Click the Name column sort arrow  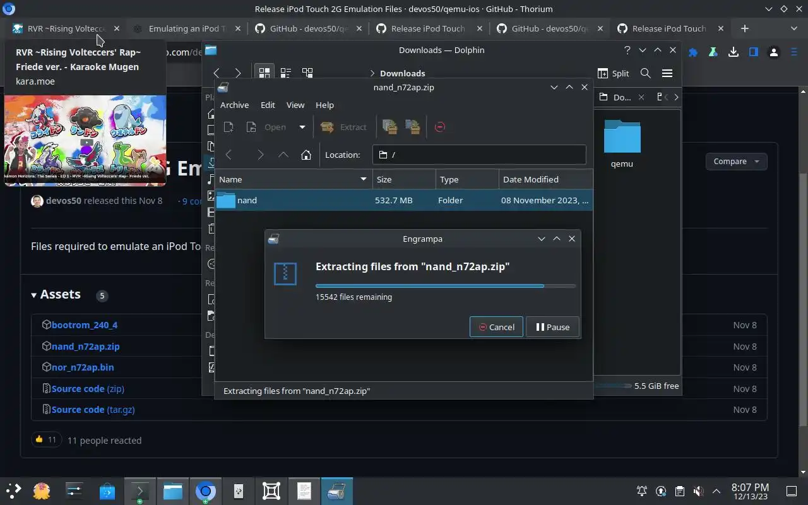pyautogui.click(x=364, y=179)
